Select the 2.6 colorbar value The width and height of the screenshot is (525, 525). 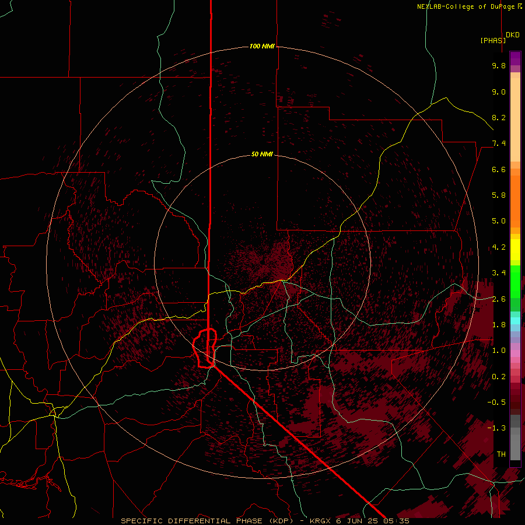499,299
